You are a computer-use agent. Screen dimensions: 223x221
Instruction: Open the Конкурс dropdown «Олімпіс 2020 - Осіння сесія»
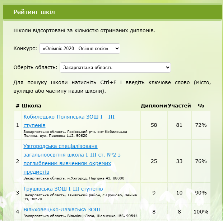[x=79, y=48]
